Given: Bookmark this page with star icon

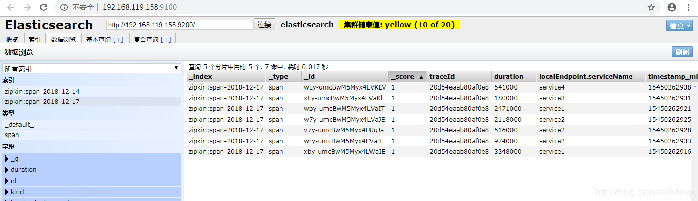Looking at the screenshot, I should click(x=651, y=7).
